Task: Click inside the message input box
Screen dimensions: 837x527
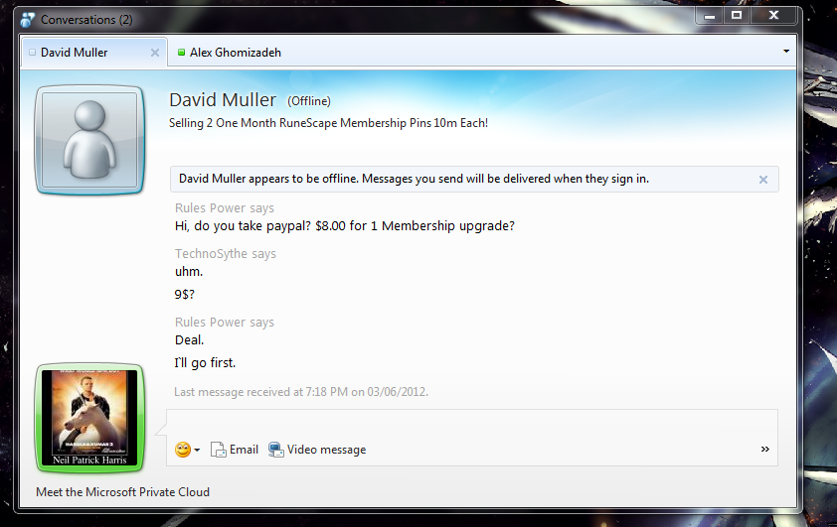Action: pyautogui.click(x=472, y=424)
